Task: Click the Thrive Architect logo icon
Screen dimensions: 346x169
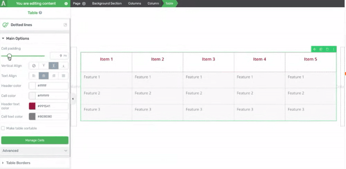Action: tap(3, 3)
